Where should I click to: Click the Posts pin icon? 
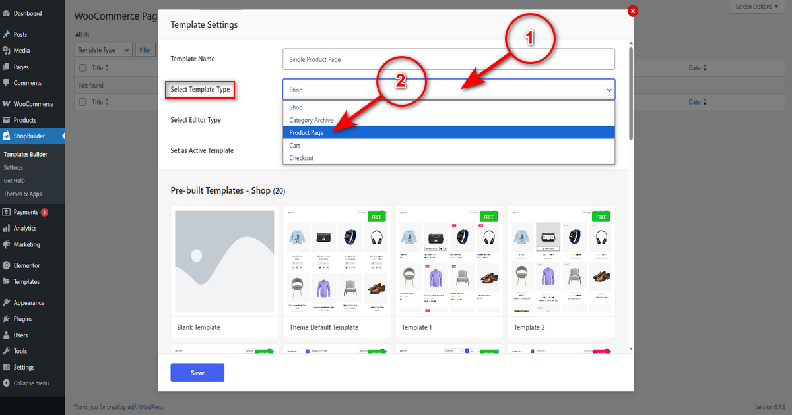pyautogui.click(x=7, y=34)
